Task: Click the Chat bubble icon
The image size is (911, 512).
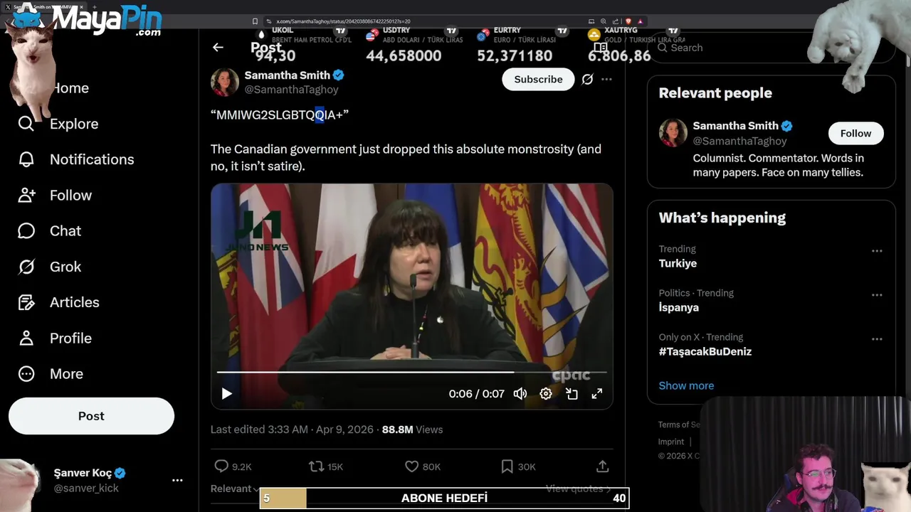Action: [26, 231]
